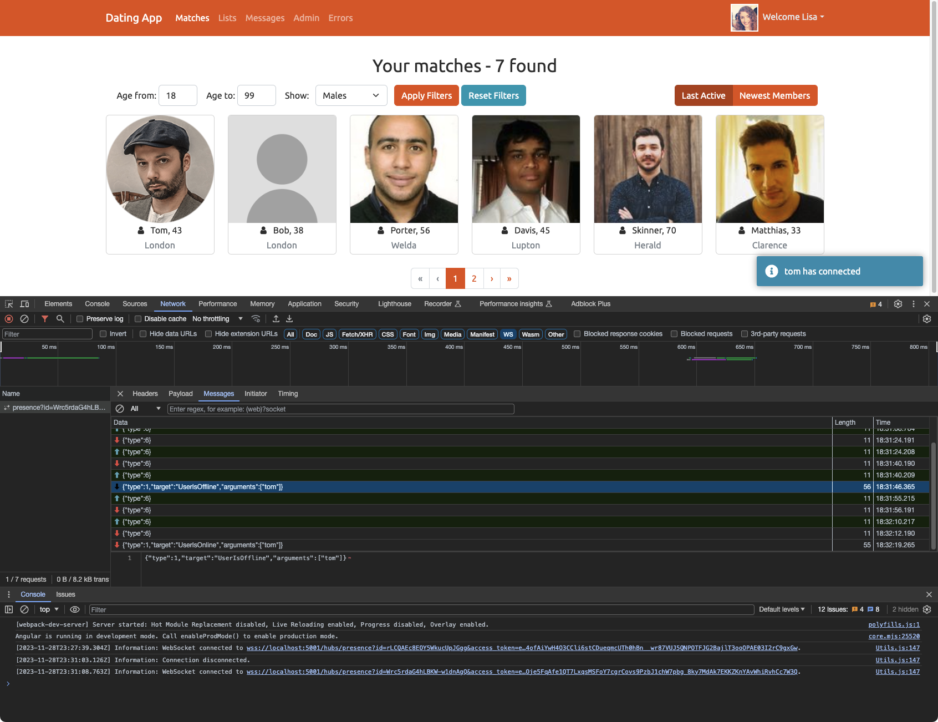Jump to last pagination page

pos(509,278)
